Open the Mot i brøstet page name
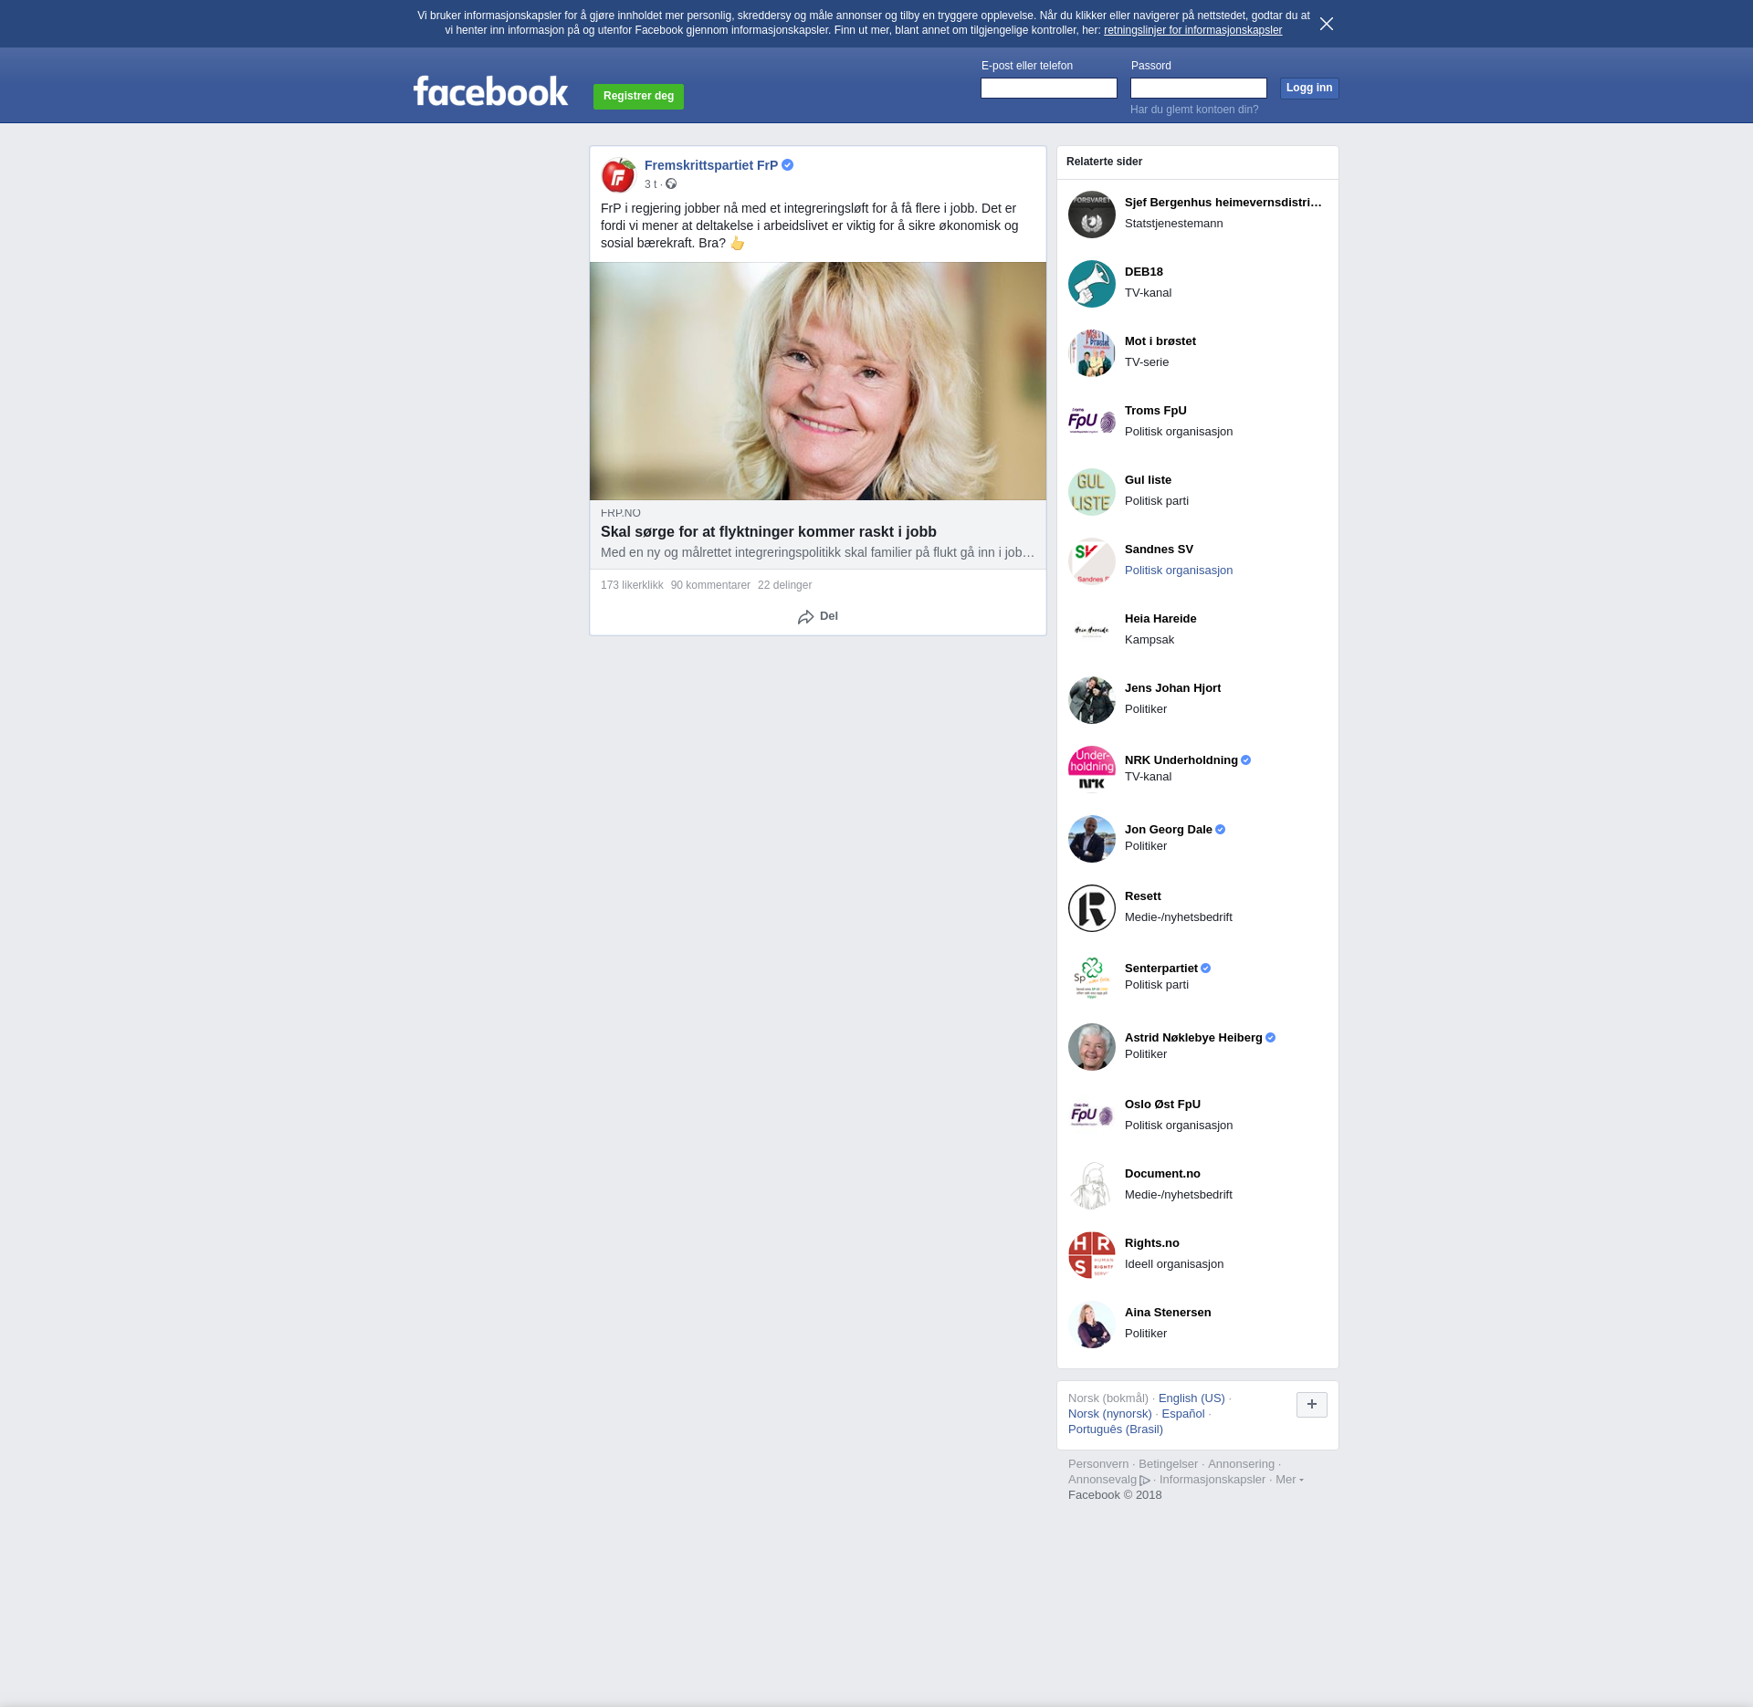This screenshot has height=1707, width=1753. tap(1160, 341)
